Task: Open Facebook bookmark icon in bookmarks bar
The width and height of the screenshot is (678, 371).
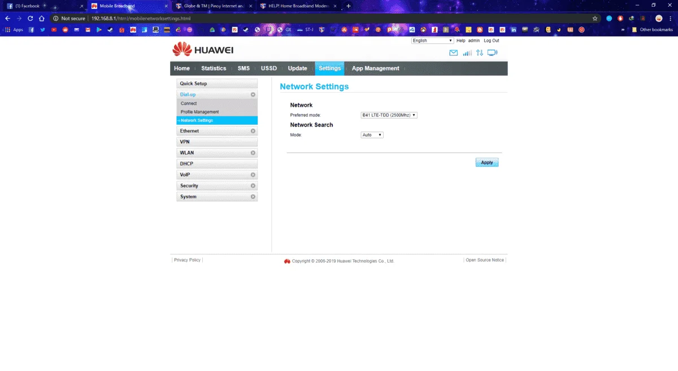Action: pyautogui.click(x=31, y=29)
